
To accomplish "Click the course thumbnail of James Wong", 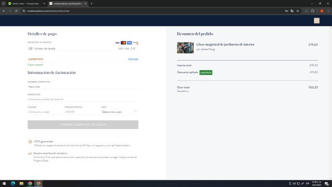I will pos(185,48).
